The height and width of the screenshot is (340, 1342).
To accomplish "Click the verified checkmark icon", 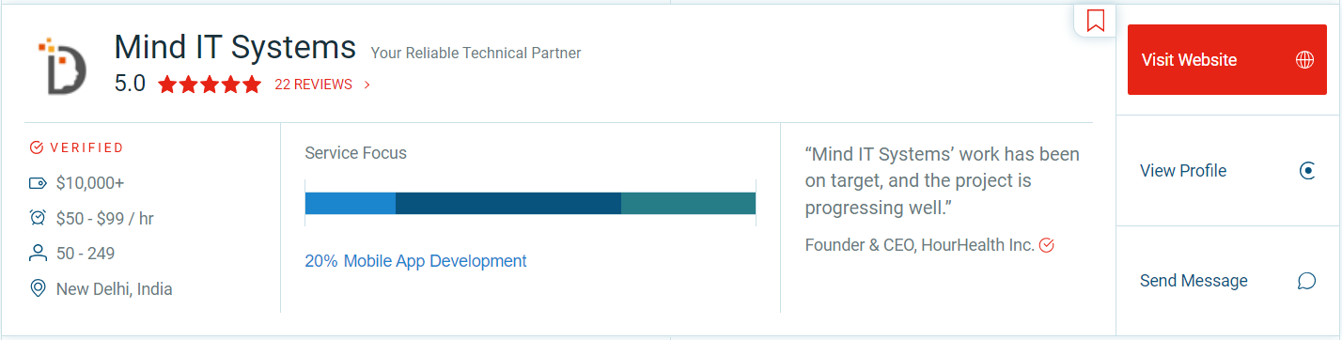I will [x=37, y=147].
